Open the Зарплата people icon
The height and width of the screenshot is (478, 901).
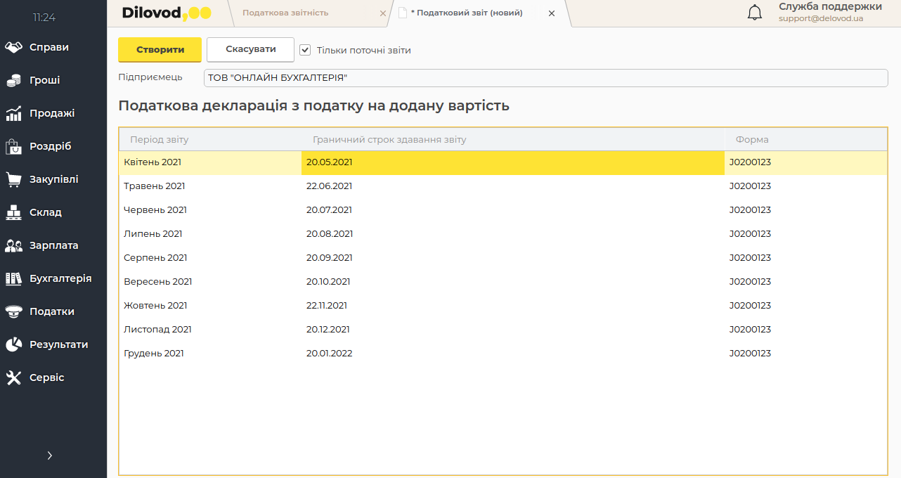tap(14, 245)
